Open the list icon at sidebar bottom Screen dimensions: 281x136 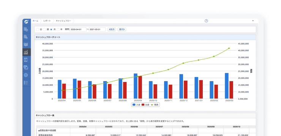pyautogui.click(x=26, y=82)
